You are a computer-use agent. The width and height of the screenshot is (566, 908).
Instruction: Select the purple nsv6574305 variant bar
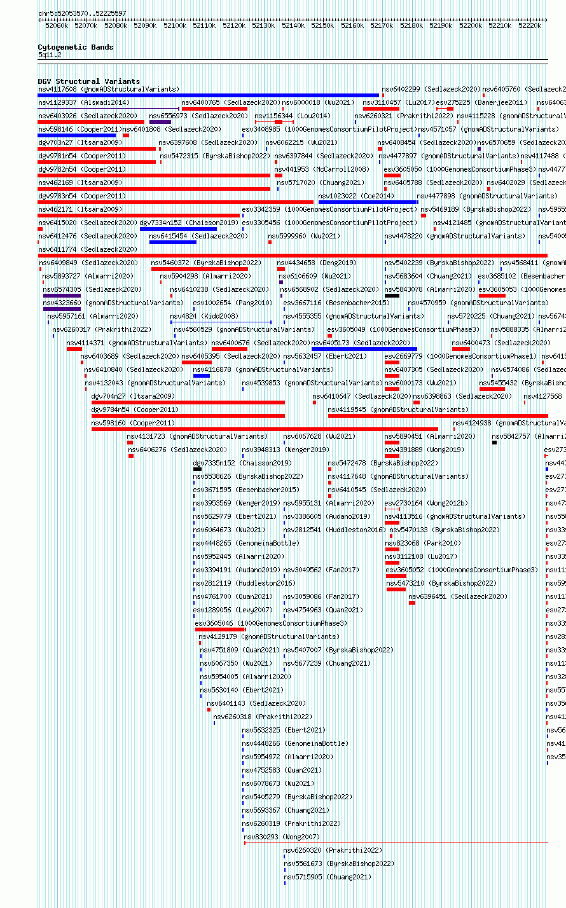click(x=62, y=296)
